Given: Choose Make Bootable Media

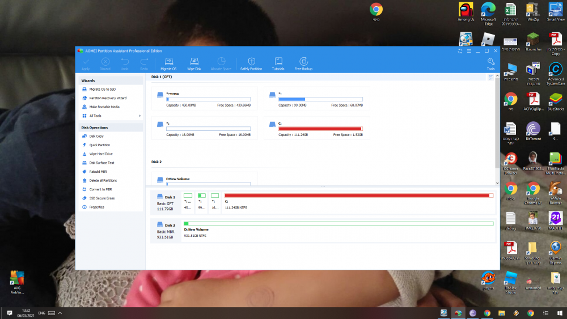Looking at the screenshot, I should pos(104,107).
